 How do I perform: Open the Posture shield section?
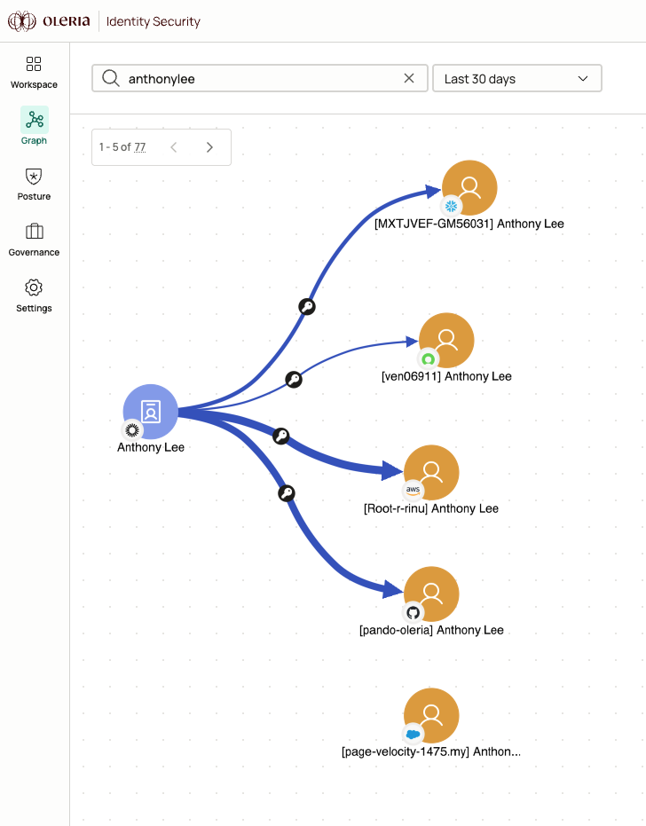pyautogui.click(x=34, y=185)
